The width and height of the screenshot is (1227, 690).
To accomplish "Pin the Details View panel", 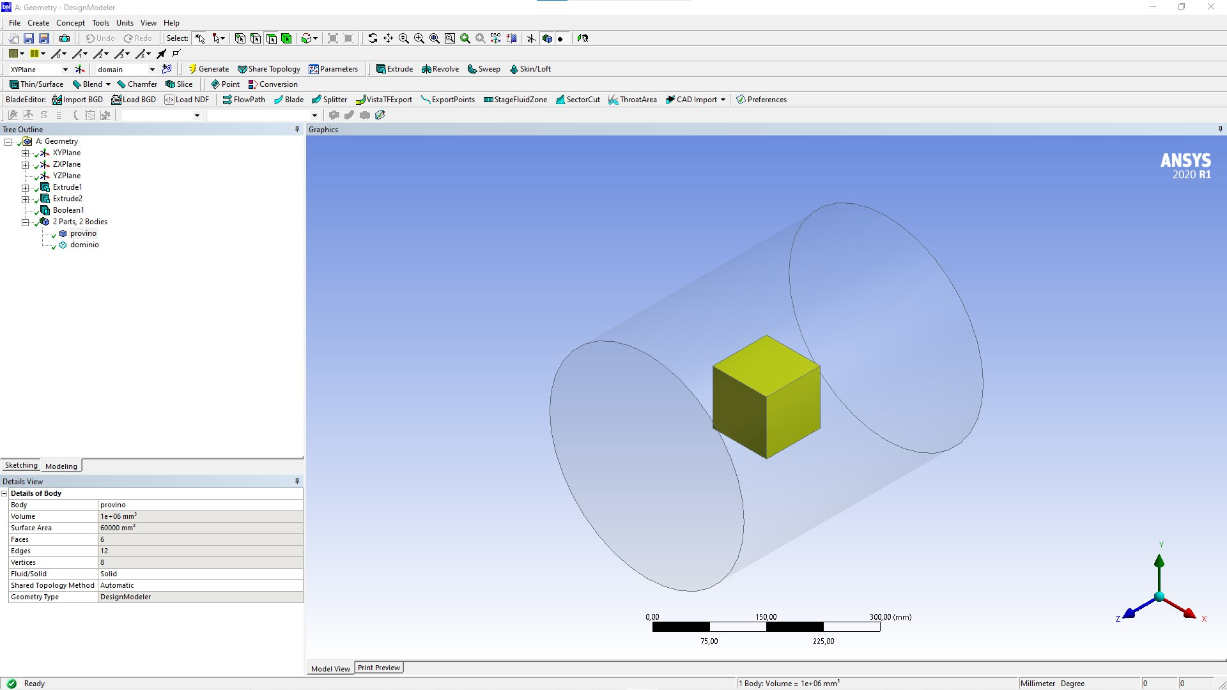I will [297, 481].
